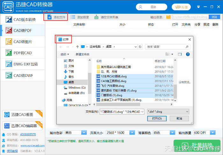Expand the 背景颜色 dropdown
This screenshot has height=155, width=223.
172,133
